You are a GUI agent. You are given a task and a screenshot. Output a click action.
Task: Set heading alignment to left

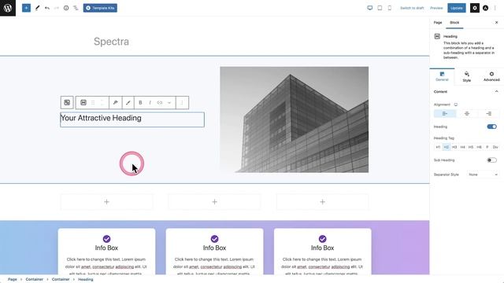pyautogui.click(x=445, y=113)
